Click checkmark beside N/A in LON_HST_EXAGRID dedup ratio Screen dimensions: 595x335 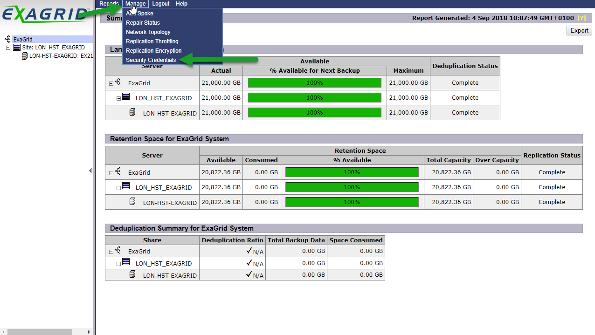pyautogui.click(x=249, y=262)
